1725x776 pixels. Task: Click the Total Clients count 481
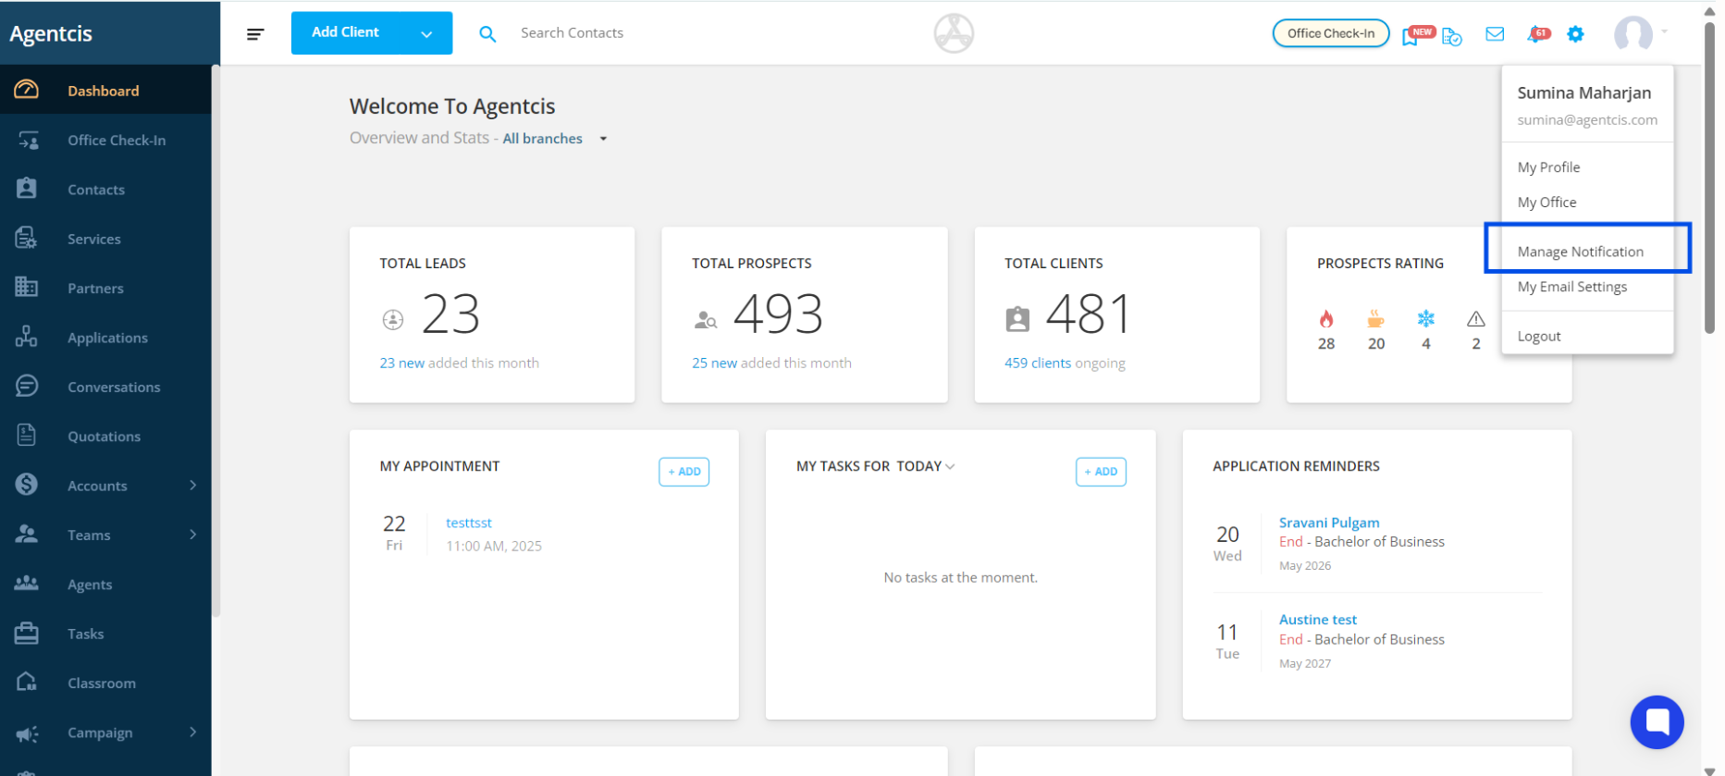coord(1088,314)
